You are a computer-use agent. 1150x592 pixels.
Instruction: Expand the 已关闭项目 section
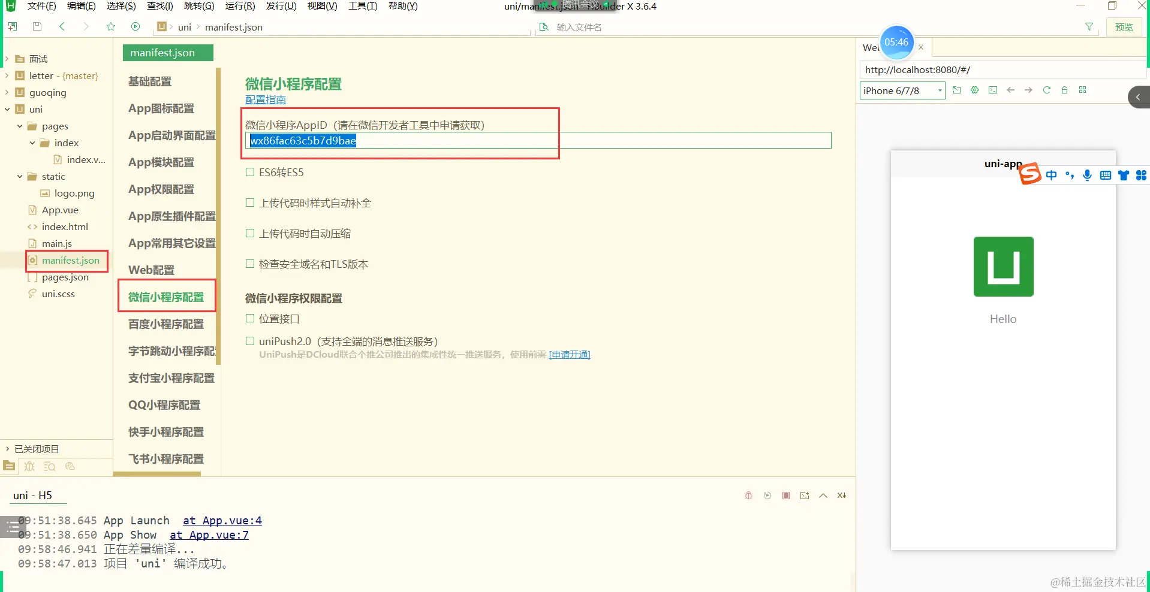click(x=7, y=449)
